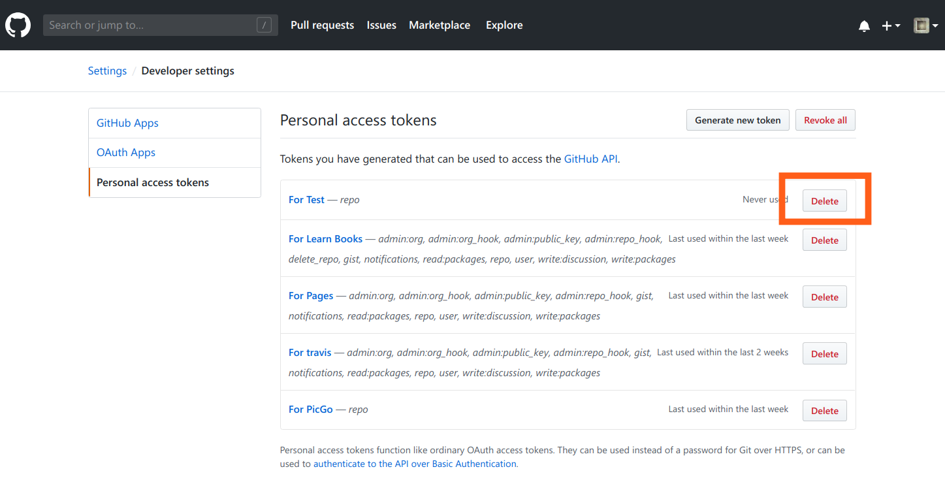Click the 'Generate new token' button
Screen dimensions: 945x482
738,120
